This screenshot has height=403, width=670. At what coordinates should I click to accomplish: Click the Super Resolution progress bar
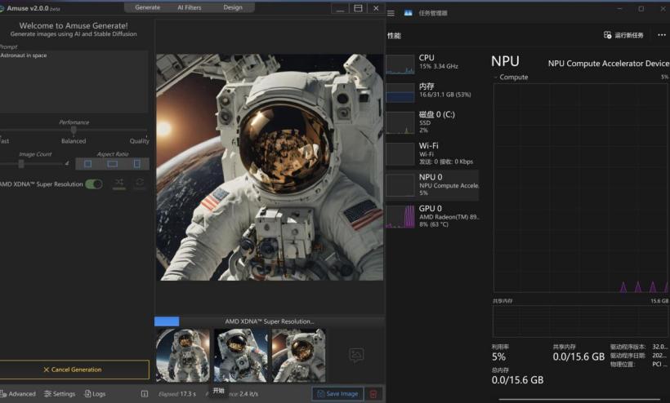(x=270, y=321)
